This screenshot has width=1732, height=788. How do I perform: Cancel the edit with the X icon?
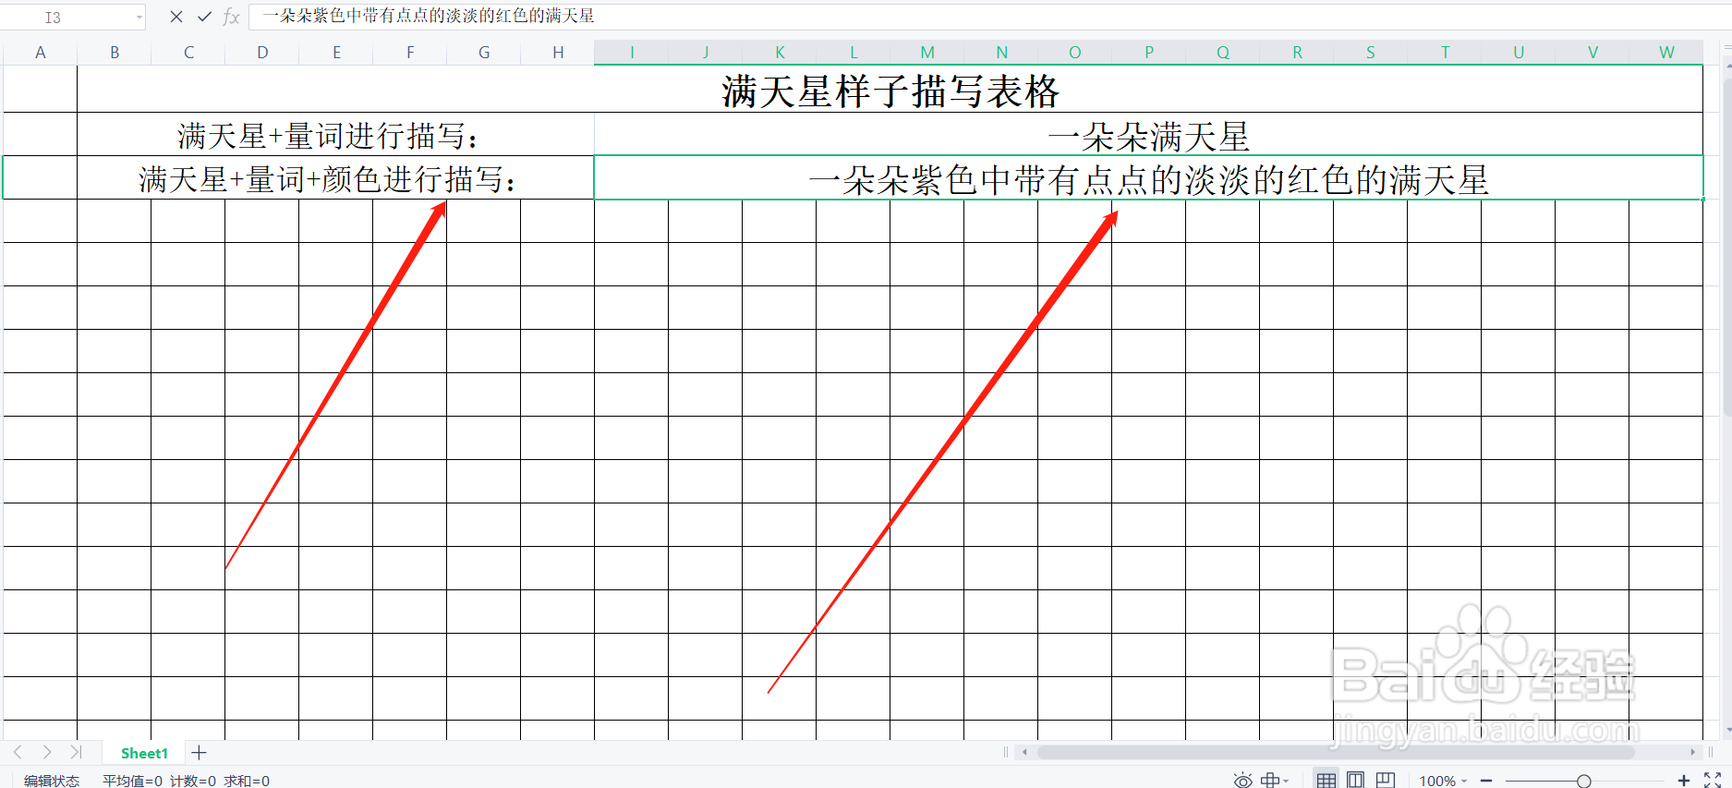(x=176, y=17)
